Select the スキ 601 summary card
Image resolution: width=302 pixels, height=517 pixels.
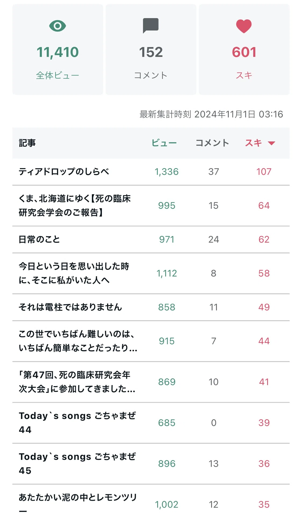coord(244,50)
